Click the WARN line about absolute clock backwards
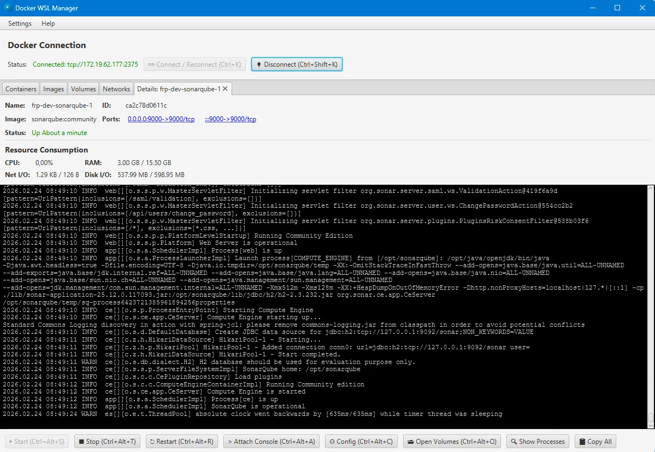Viewport: 655px width, 452px height. tap(253, 414)
